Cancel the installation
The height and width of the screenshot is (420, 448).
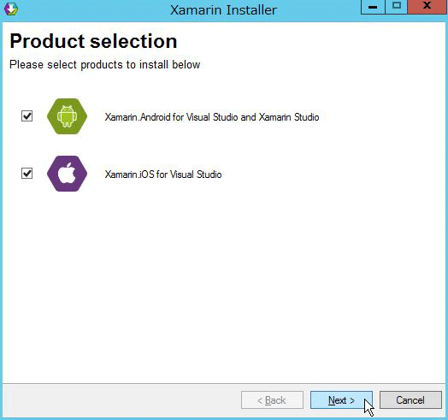(410, 400)
